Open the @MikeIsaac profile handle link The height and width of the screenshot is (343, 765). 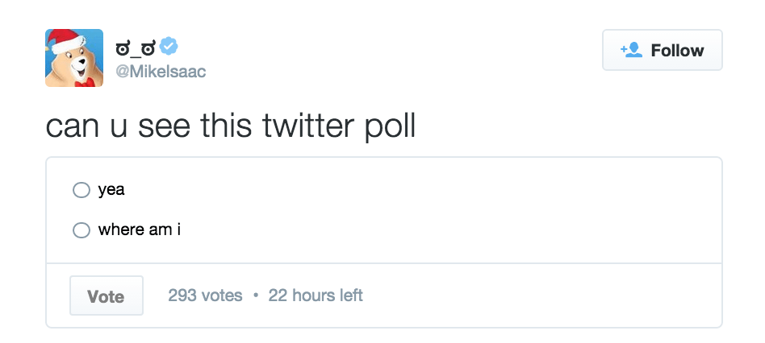161,72
